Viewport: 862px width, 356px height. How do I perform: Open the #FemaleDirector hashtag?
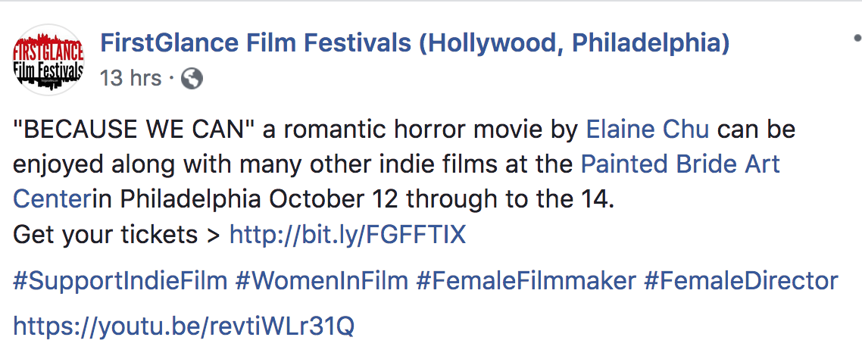coord(741,281)
